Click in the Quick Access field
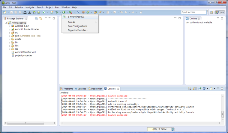Viewport: 228px width, 133px height. pyautogui.click(x=194, y=12)
